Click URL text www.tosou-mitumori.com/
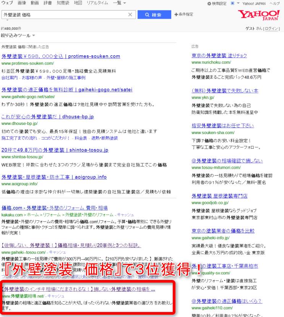The width and height of the screenshot is (284, 317). [216, 168]
